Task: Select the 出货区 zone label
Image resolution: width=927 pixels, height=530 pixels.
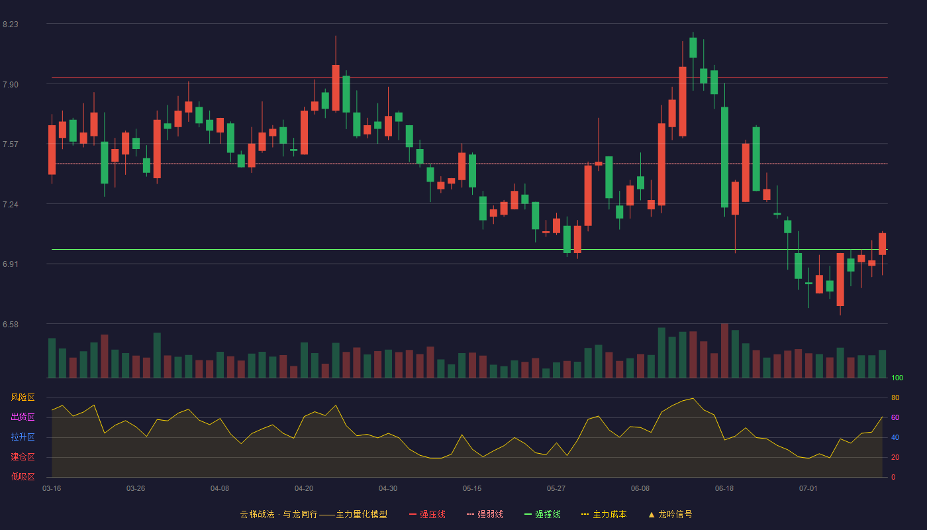Action: [23, 417]
